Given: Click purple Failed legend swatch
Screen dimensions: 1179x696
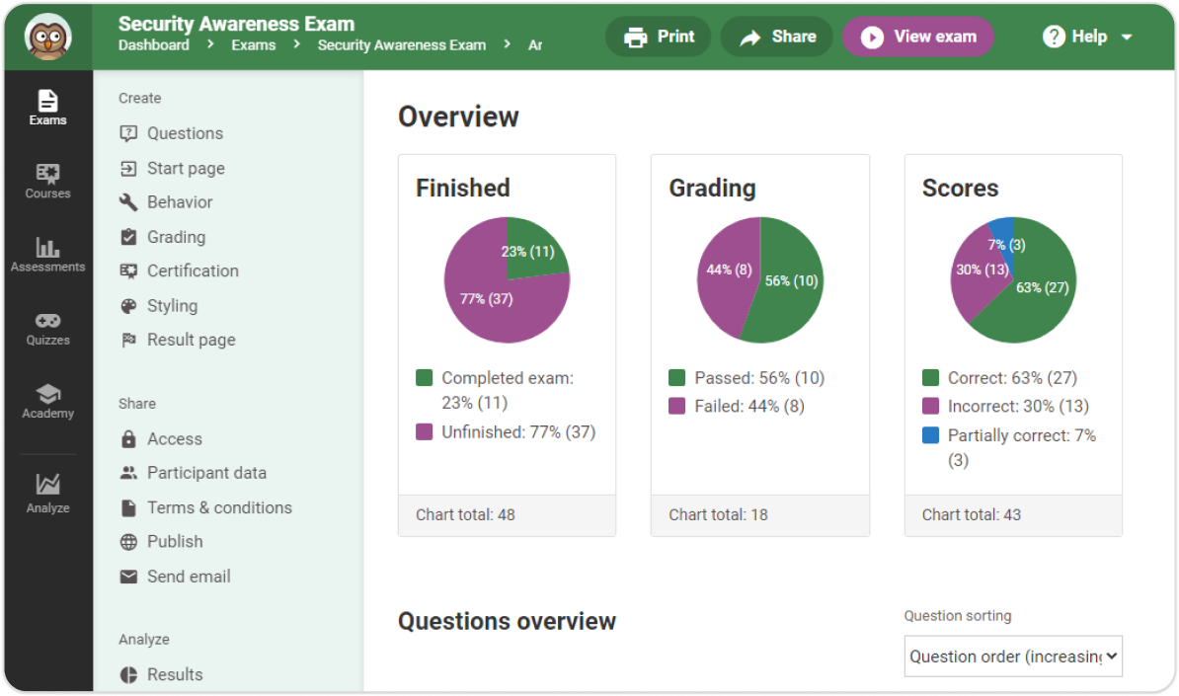Looking at the screenshot, I should click(676, 406).
